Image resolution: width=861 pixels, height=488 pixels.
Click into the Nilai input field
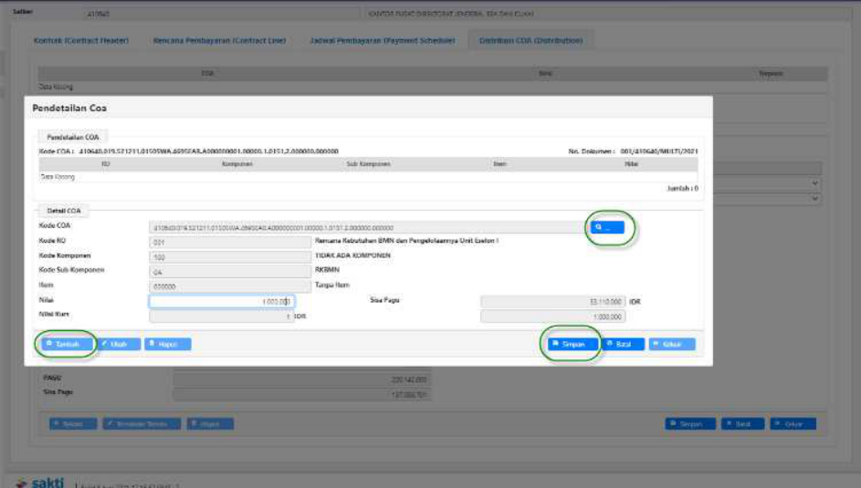tap(221, 301)
